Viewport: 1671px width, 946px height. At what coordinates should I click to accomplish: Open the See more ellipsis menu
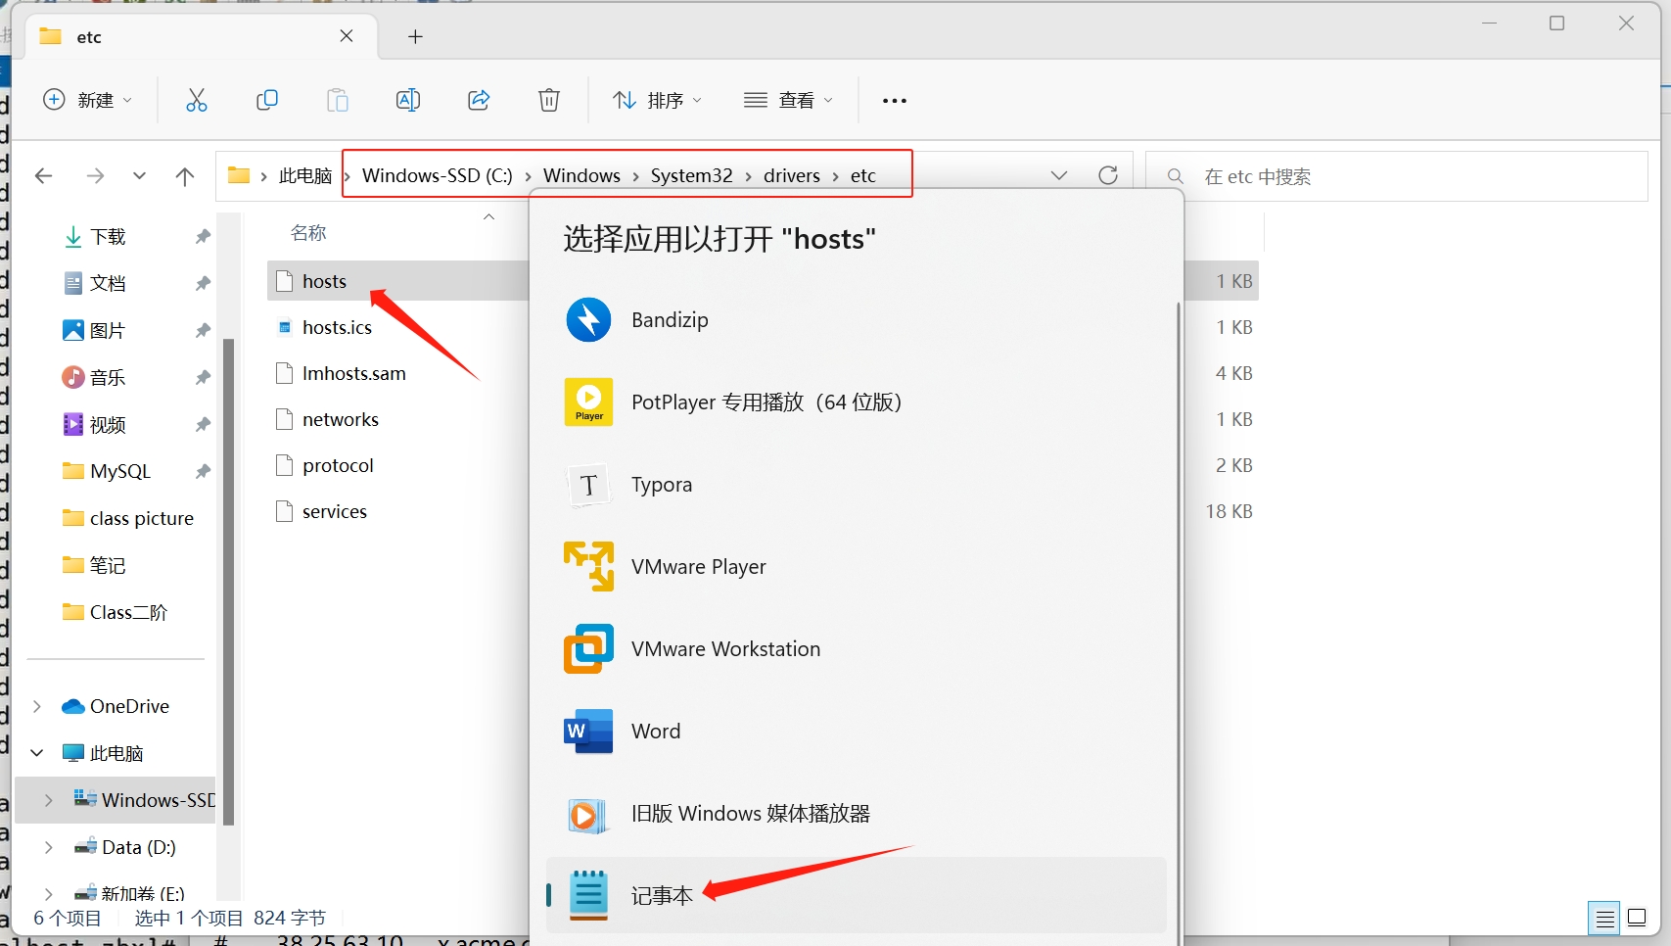click(895, 100)
